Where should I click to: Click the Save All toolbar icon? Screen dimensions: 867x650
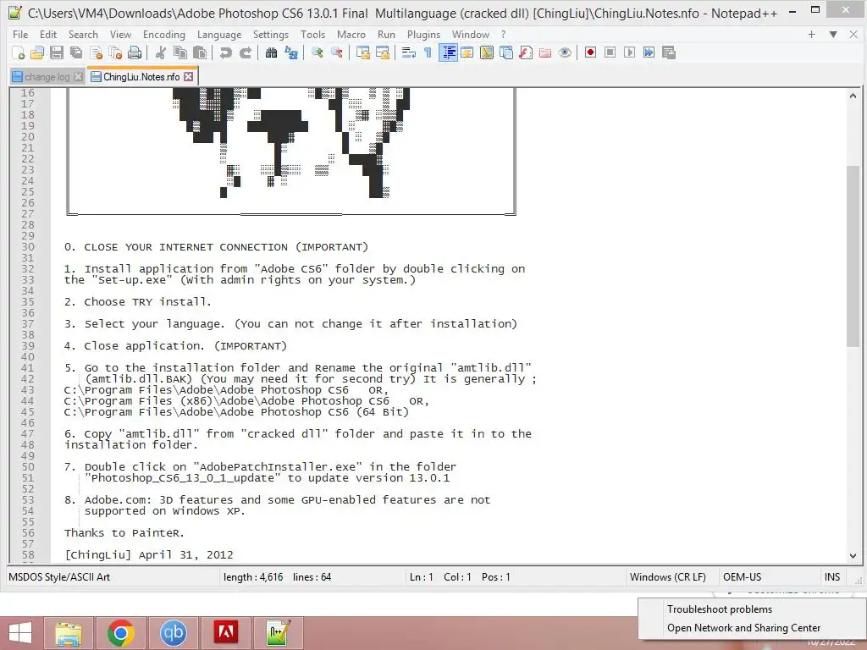[x=75, y=52]
